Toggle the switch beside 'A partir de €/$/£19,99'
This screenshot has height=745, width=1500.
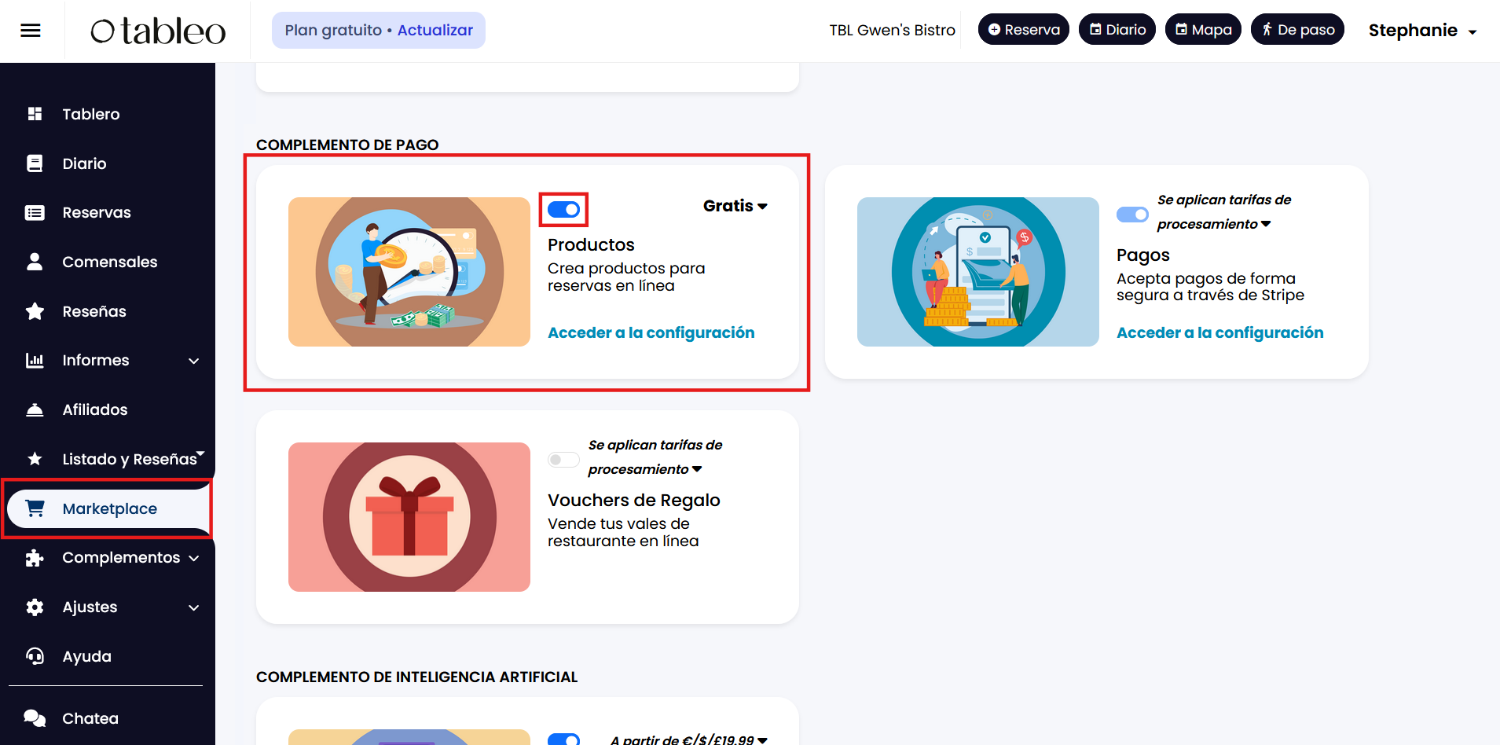563,739
